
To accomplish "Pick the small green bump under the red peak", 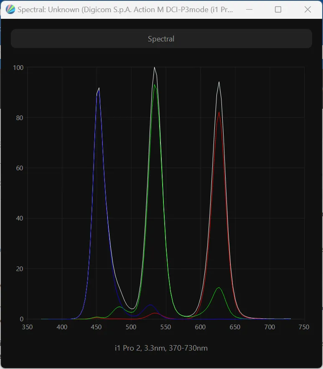I will coord(219,288).
